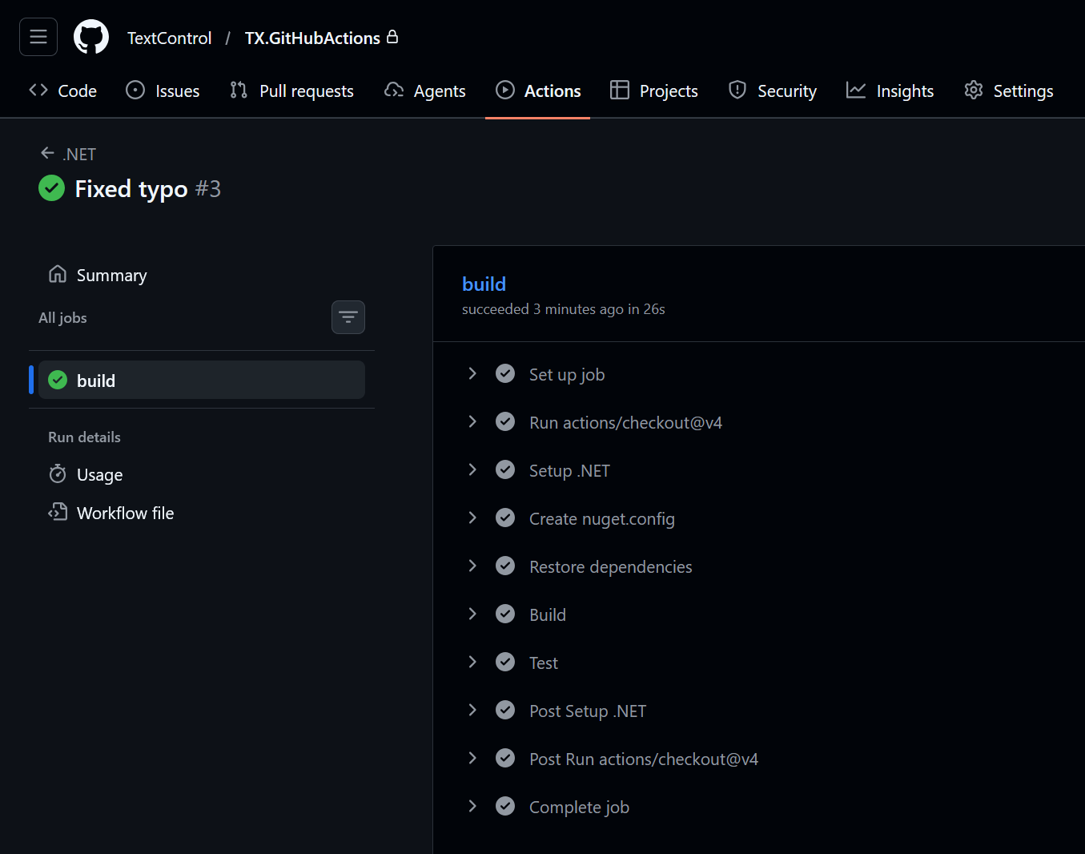Expand the Complete job step
The image size is (1085, 854).
[x=472, y=806]
